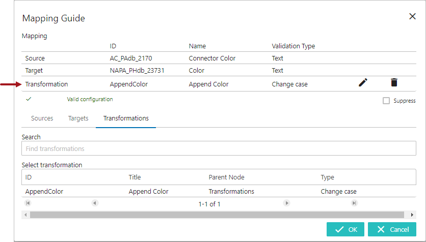426x242 pixels.
Task: Sort the transformation list by ID column
Action: [29, 177]
